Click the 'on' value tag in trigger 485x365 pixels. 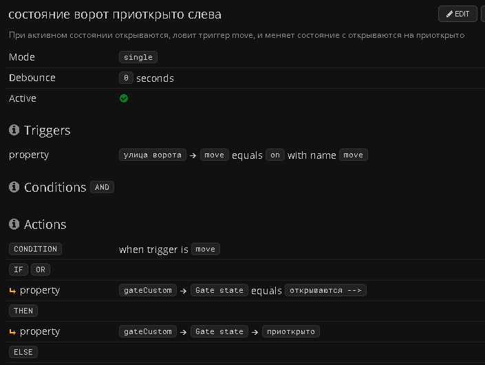[x=275, y=155]
